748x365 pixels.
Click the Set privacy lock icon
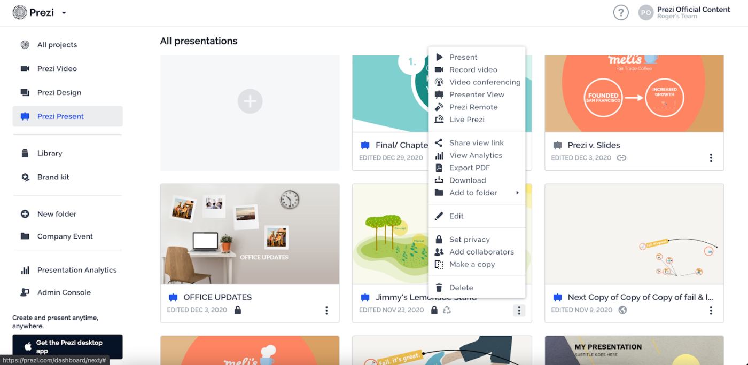click(439, 240)
